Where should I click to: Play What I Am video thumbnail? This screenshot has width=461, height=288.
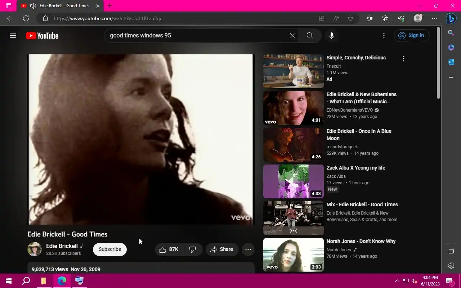tap(294, 108)
